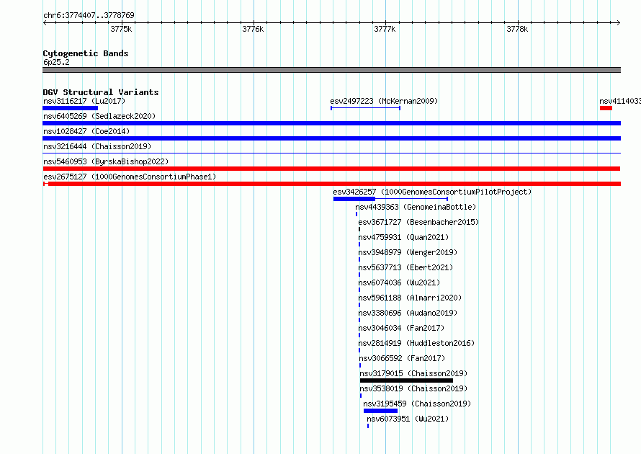Viewport: 641px width, 454px height.
Task: Click blue bar under nsv3195459
Action: click(380, 411)
